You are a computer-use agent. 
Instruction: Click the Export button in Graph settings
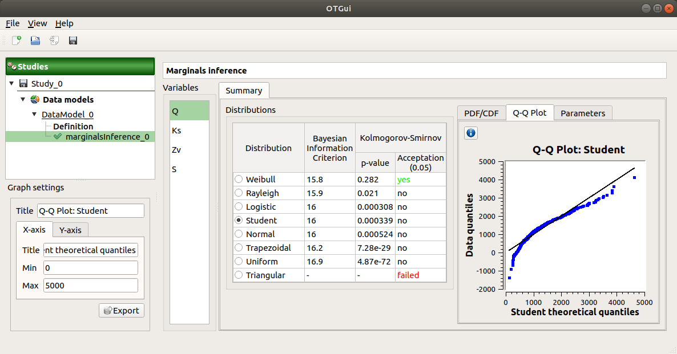pyautogui.click(x=121, y=310)
